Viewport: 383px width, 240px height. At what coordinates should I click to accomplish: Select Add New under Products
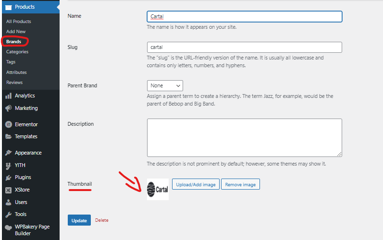[x=16, y=32]
